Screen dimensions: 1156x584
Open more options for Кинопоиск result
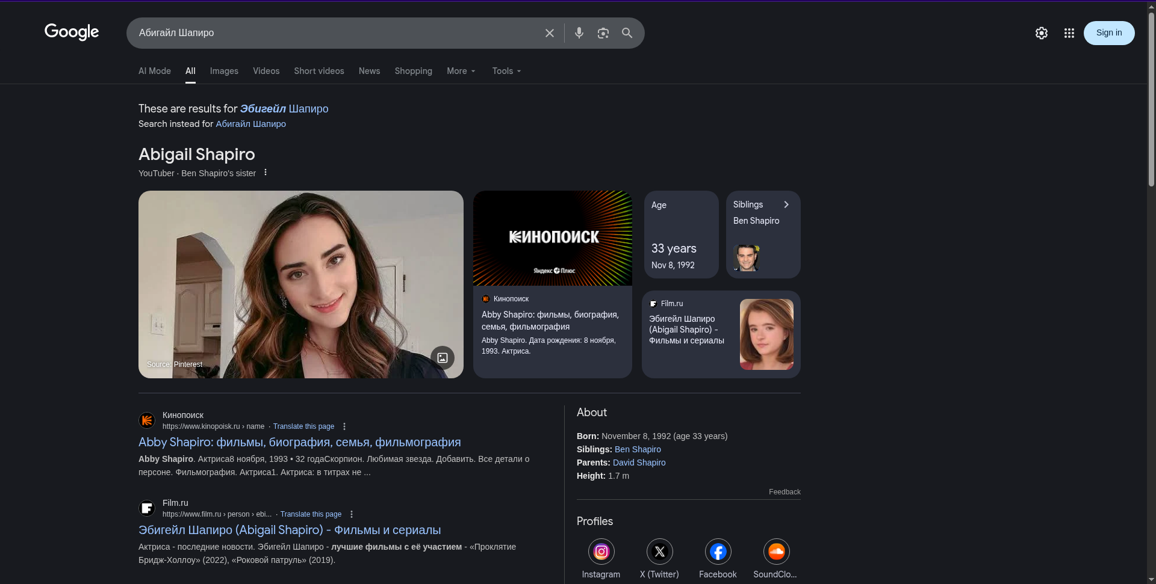[x=344, y=426]
